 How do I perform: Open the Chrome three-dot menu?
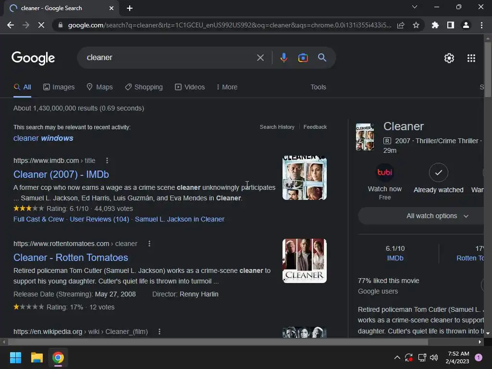click(481, 25)
